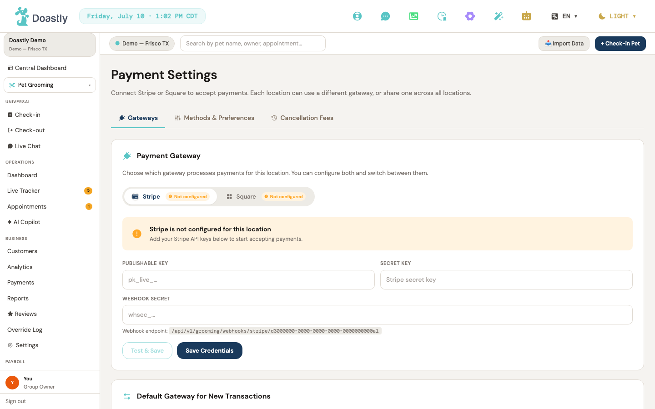
Task: Click the purple flower icon
Action: point(470,16)
